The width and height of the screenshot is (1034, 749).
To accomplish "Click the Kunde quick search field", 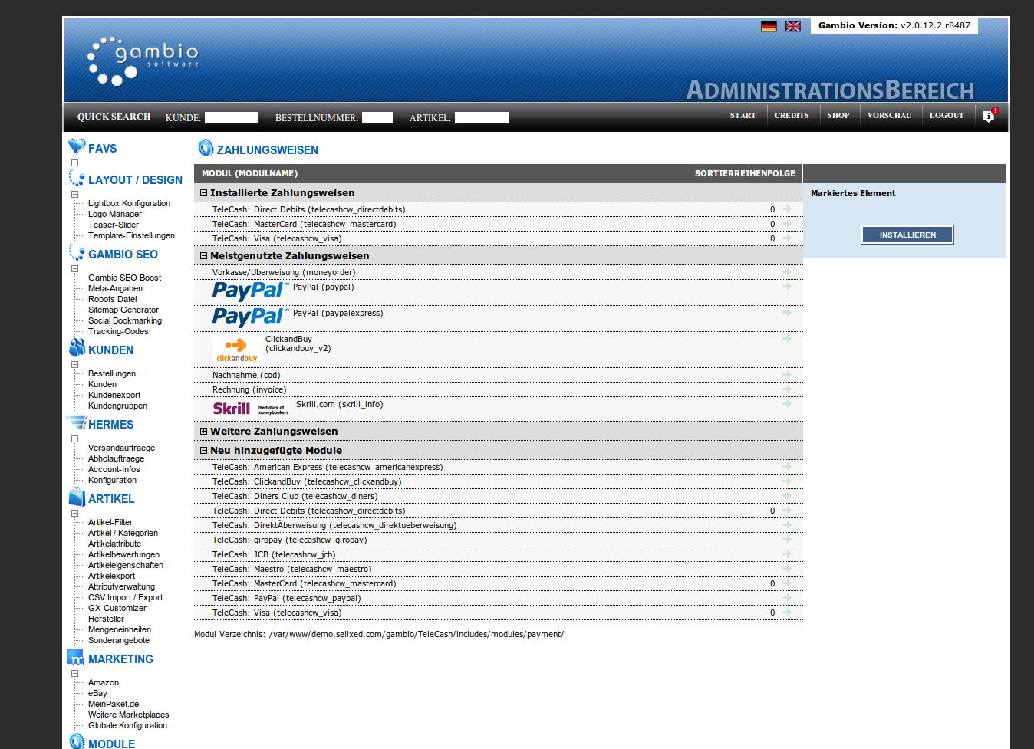I will click(231, 118).
